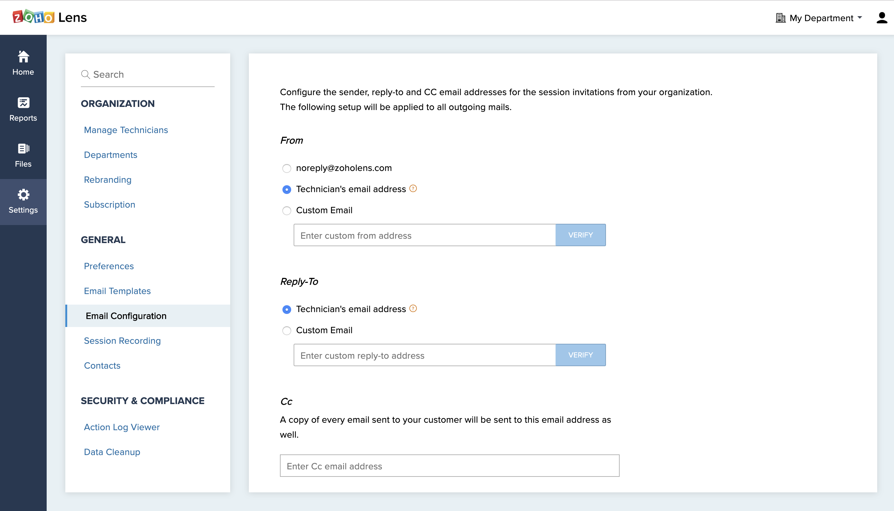Select Custom Email under From
Viewport: 894px width, 511px height.
286,210
